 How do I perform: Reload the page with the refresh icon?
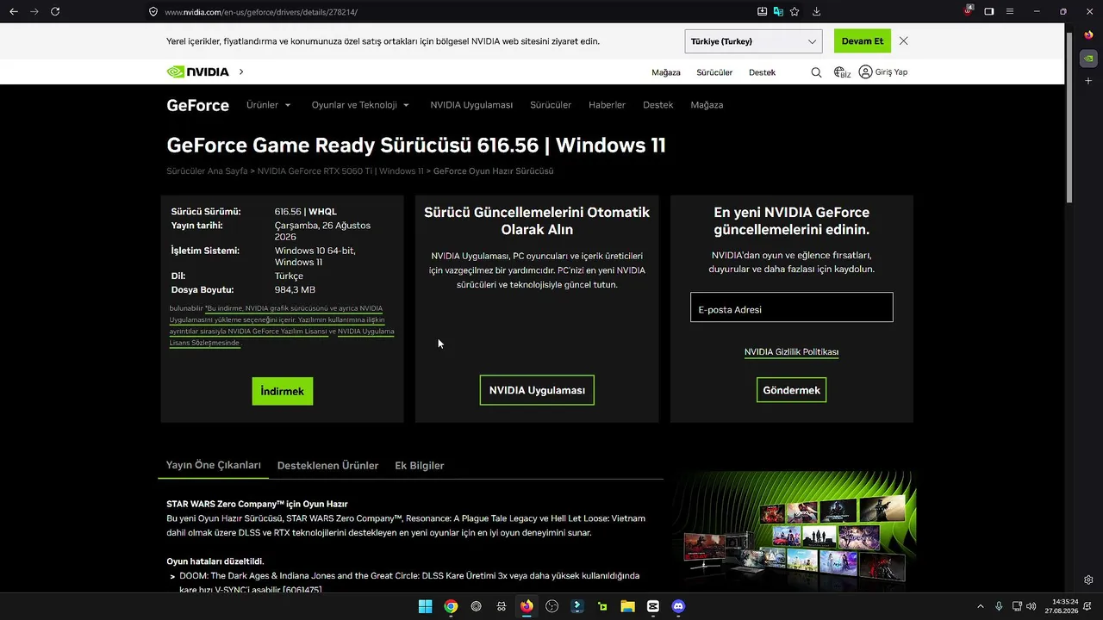pyautogui.click(x=55, y=12)
